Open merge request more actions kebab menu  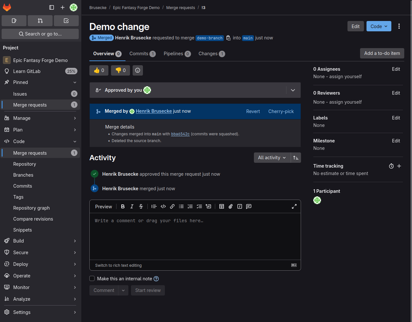(399, 26)
